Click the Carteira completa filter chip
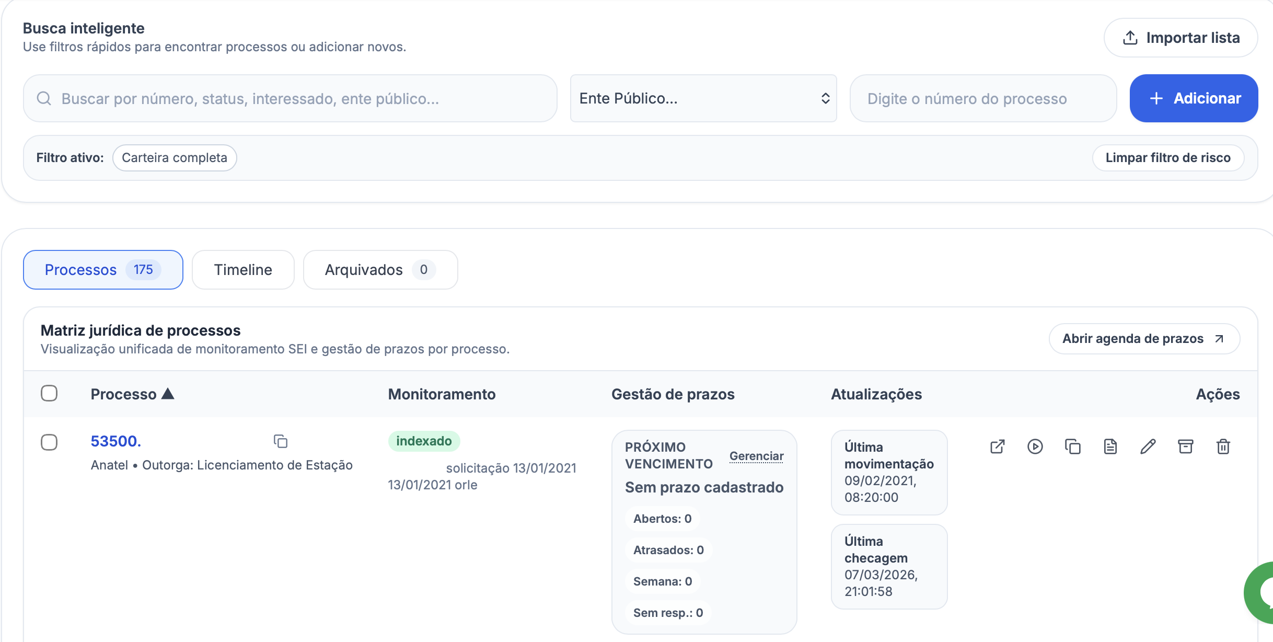The image size is (1273, 642). coord(175,158)
